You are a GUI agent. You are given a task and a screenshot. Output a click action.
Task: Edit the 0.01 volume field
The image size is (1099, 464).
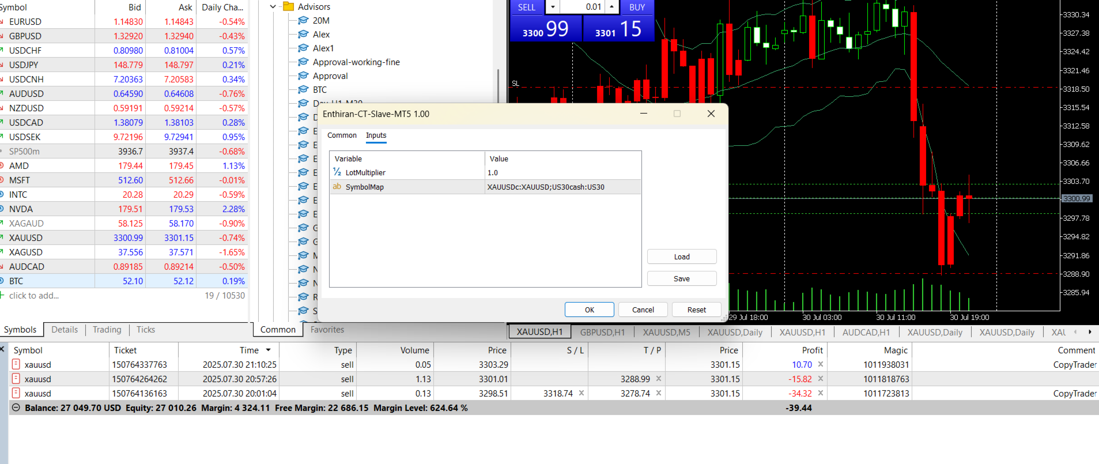582,7
